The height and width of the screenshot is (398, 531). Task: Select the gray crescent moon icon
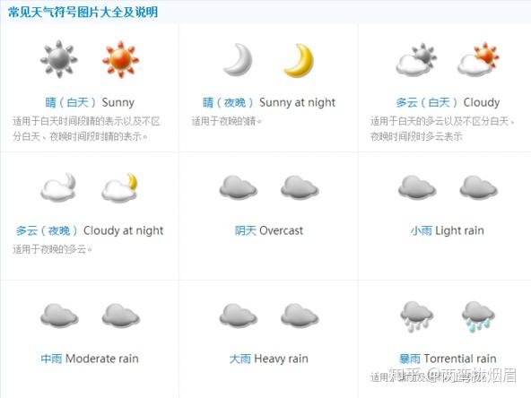click(238, 59)
